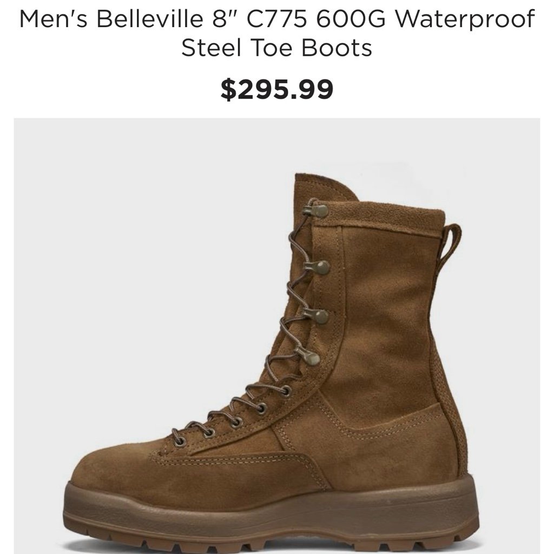Click the second speed-lace hook from the top
Viewport: 554px width, 554px height.
click(318, 267)
